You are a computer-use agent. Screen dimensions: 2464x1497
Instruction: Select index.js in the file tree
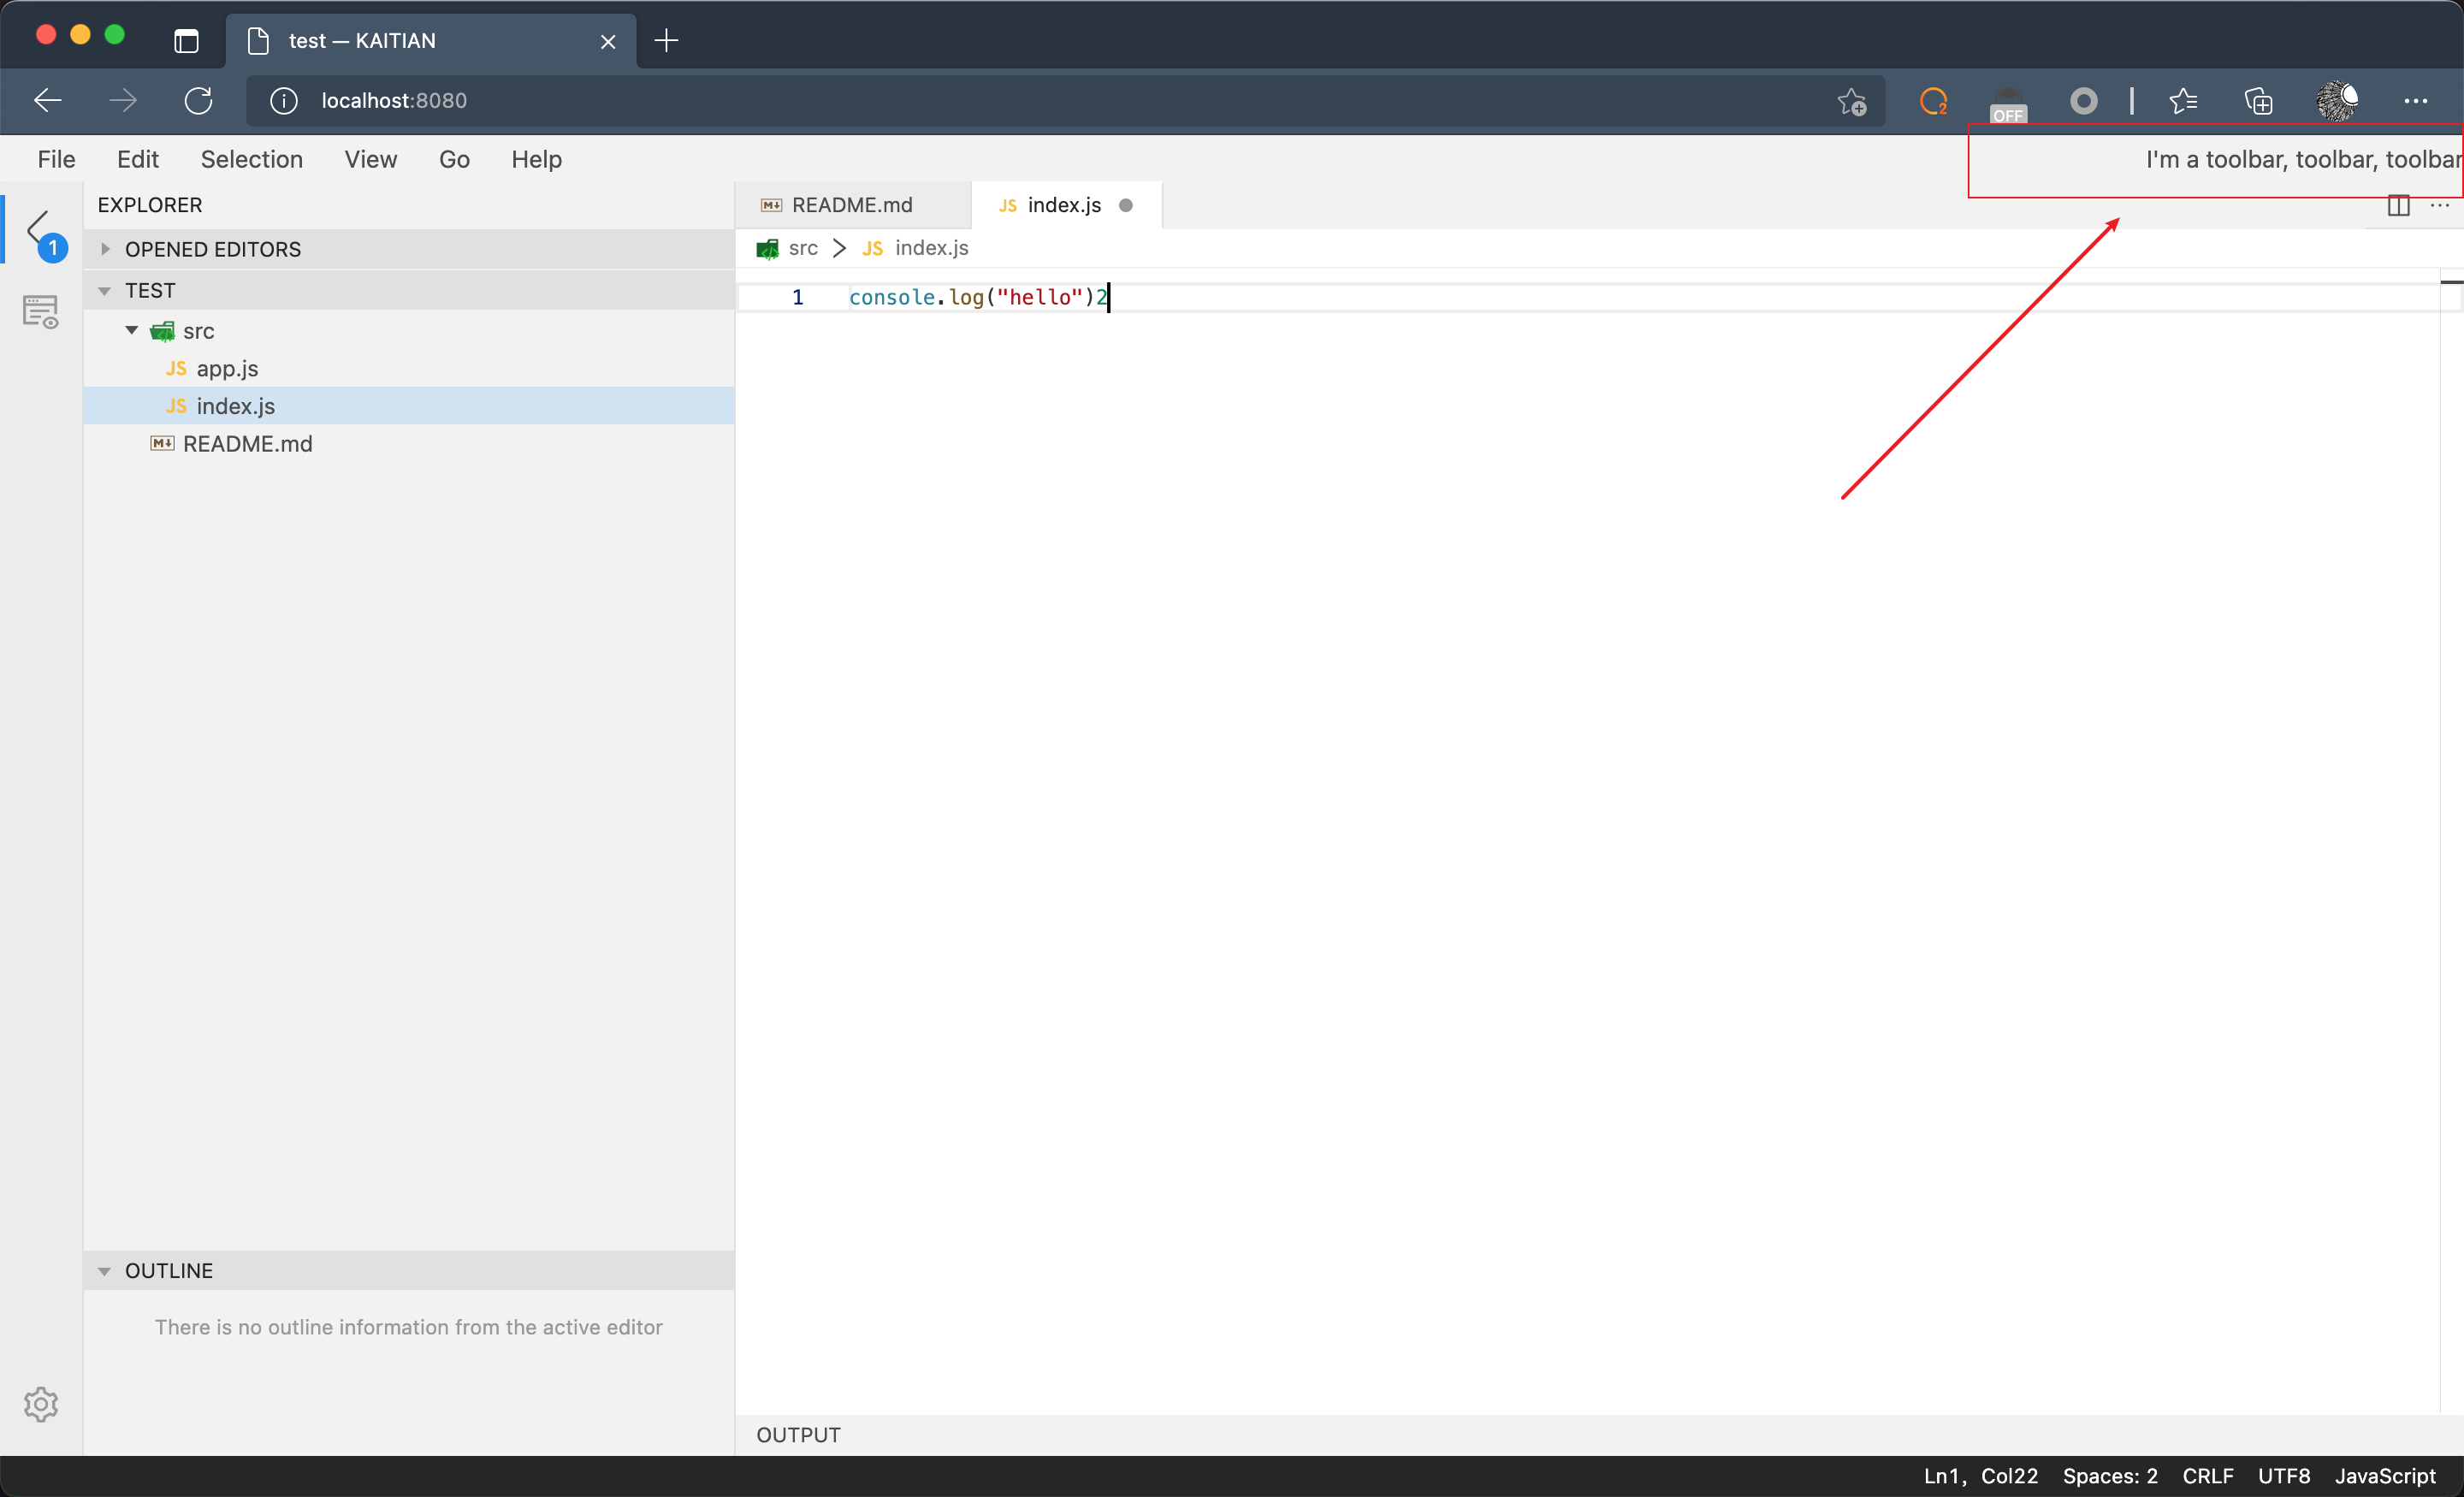[409, 406]
